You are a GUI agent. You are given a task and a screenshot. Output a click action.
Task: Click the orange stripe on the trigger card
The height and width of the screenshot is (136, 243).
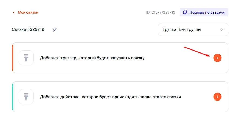(13, 58)
